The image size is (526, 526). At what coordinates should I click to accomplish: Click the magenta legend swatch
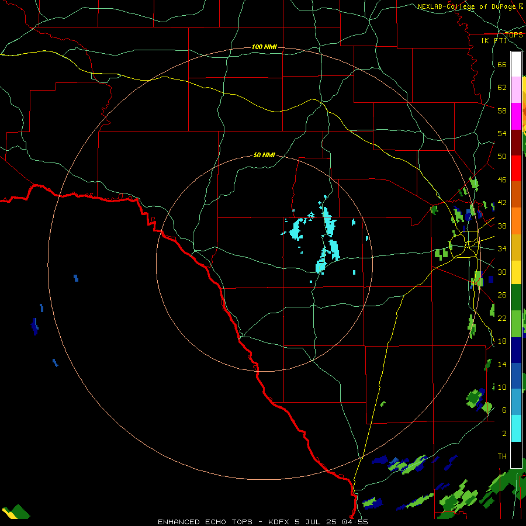pyautogui.click(x=516, y=116)
